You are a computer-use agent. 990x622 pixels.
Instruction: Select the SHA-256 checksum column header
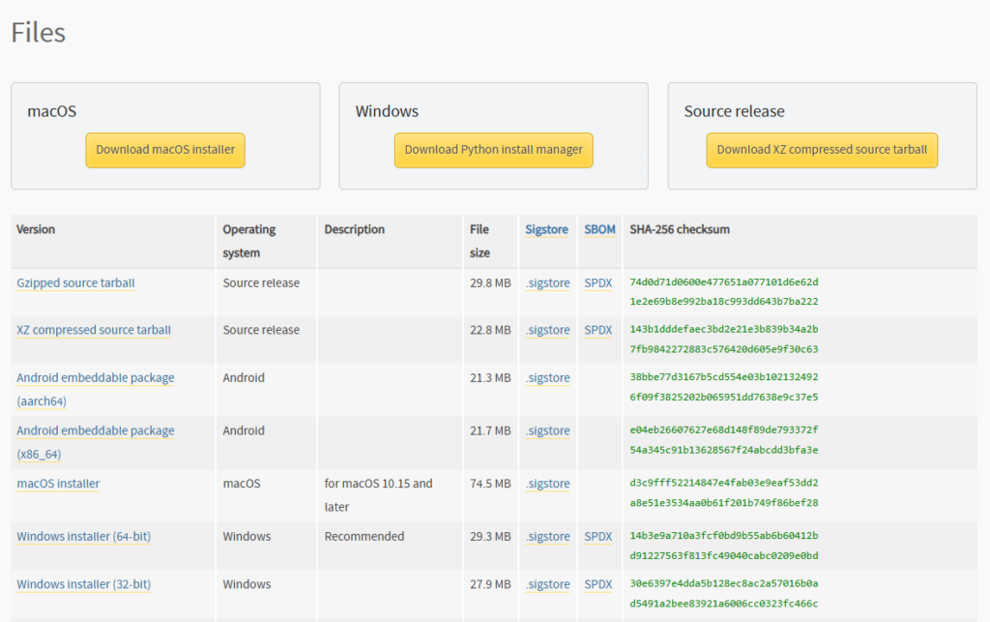pos(680,230)
